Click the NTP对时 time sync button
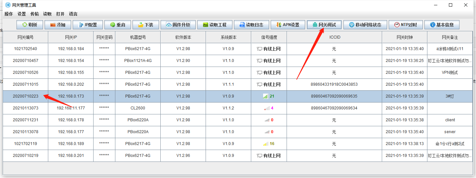Image resolution: width=476 pixels, height=178 pixels. [x=405, y=25]
